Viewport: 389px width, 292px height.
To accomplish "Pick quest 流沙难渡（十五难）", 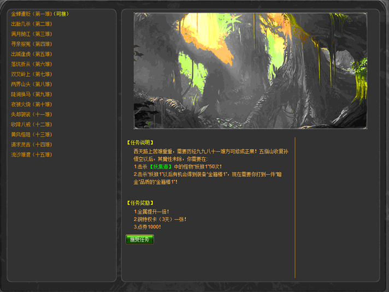I will 32,154.
